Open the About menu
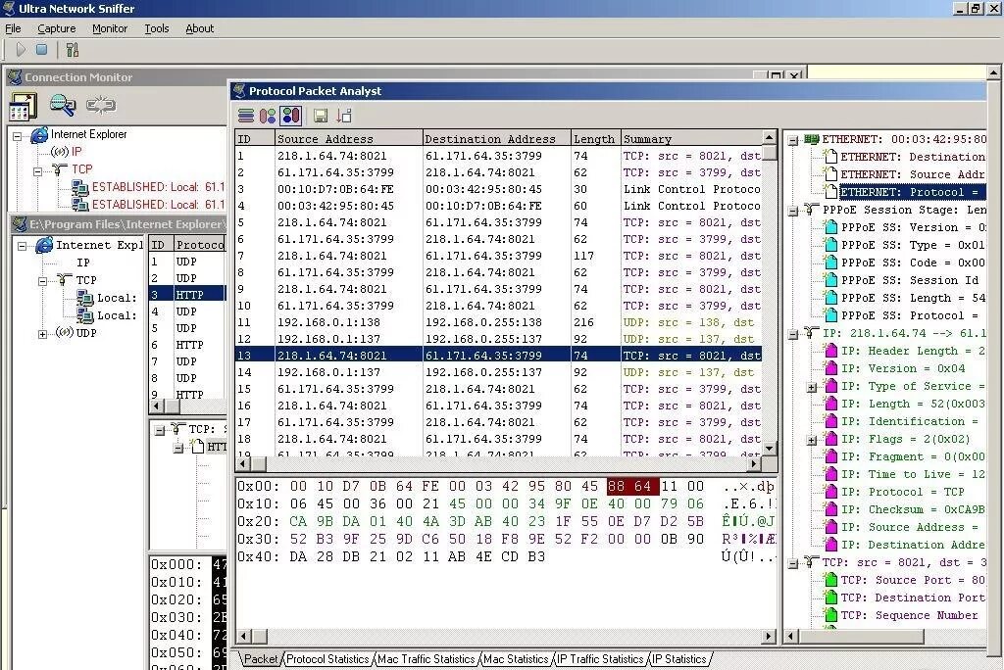Screen dimensions: 1004x670 coord(199,28)
